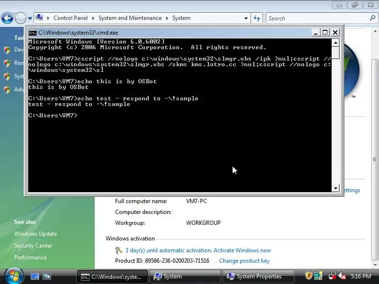Switch to cmd.exe taskbar button
This screenshot has height=284, width=379.
(112, 277)
